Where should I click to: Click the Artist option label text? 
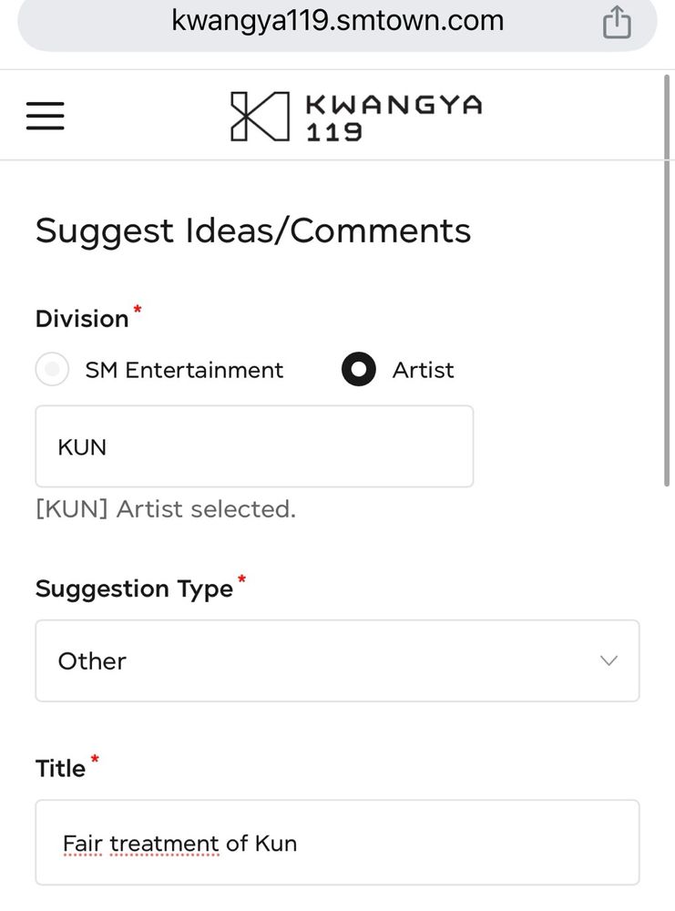[423, 370]
